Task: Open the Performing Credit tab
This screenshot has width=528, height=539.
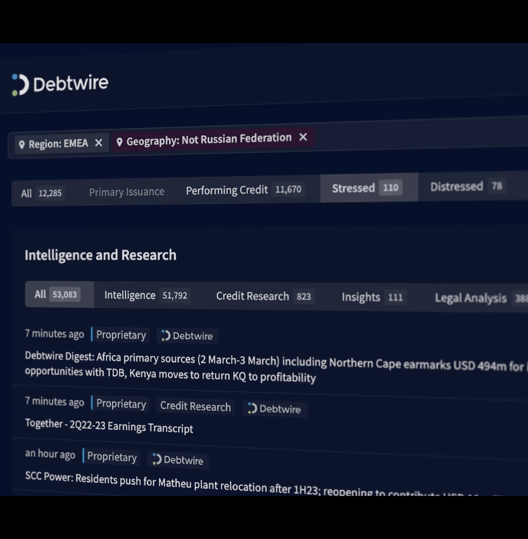Action: (x=244, y=189)
